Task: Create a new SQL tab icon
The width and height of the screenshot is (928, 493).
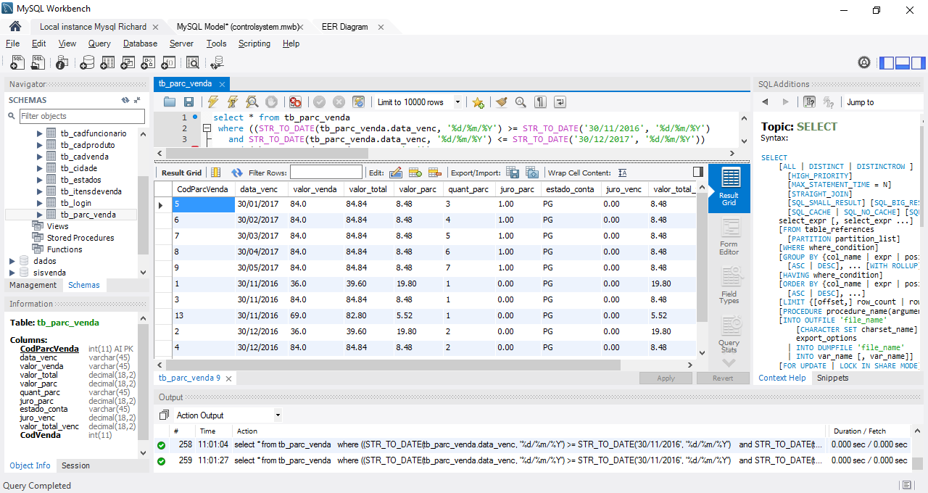Action: (17, 62)
